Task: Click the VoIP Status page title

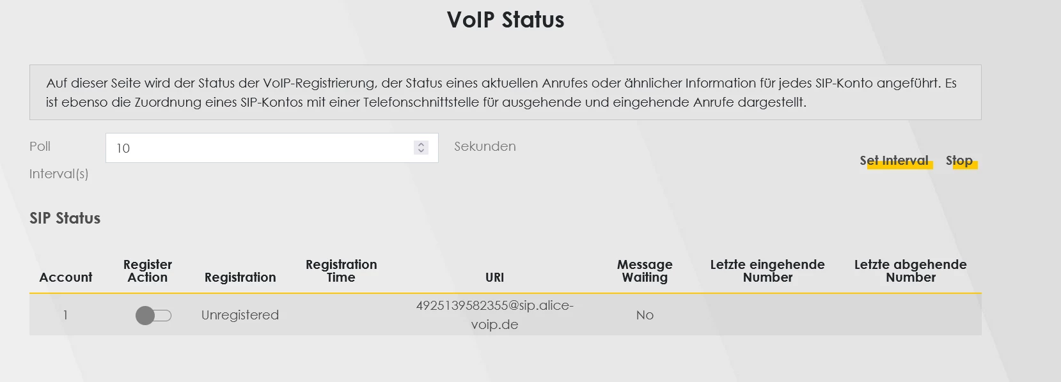Action: (505, 20)
